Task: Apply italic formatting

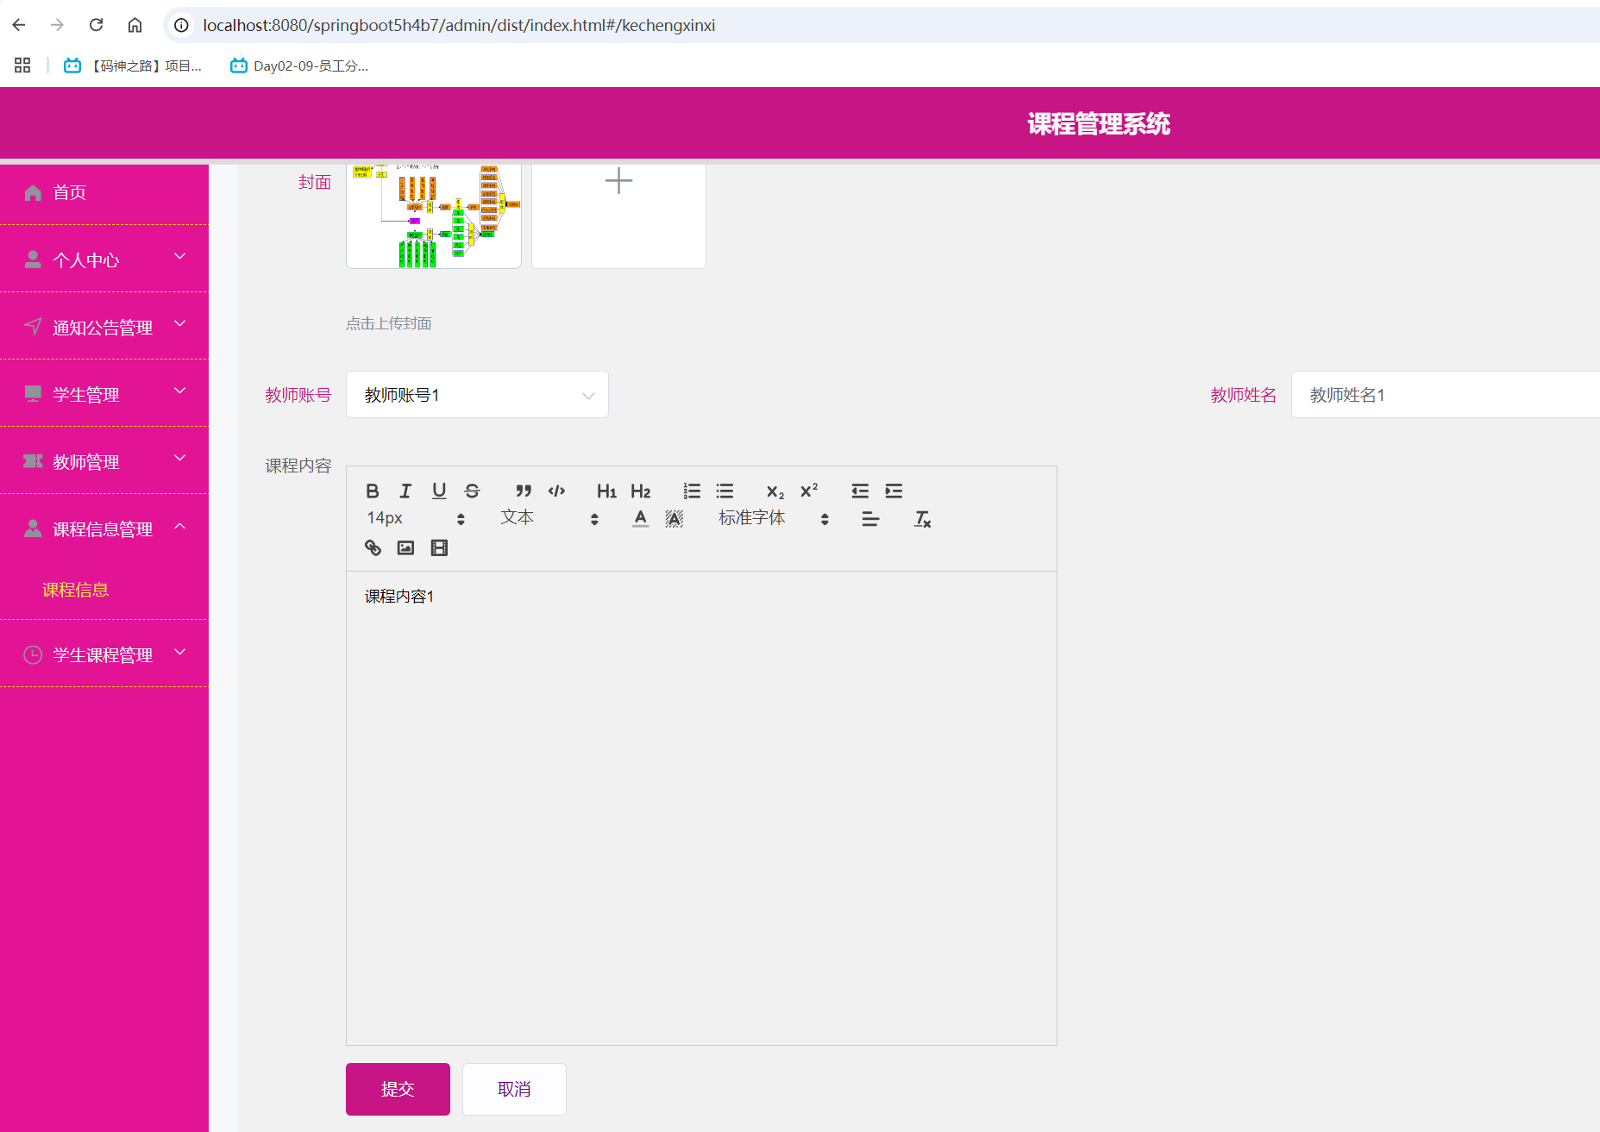Action: coord(405,491)
